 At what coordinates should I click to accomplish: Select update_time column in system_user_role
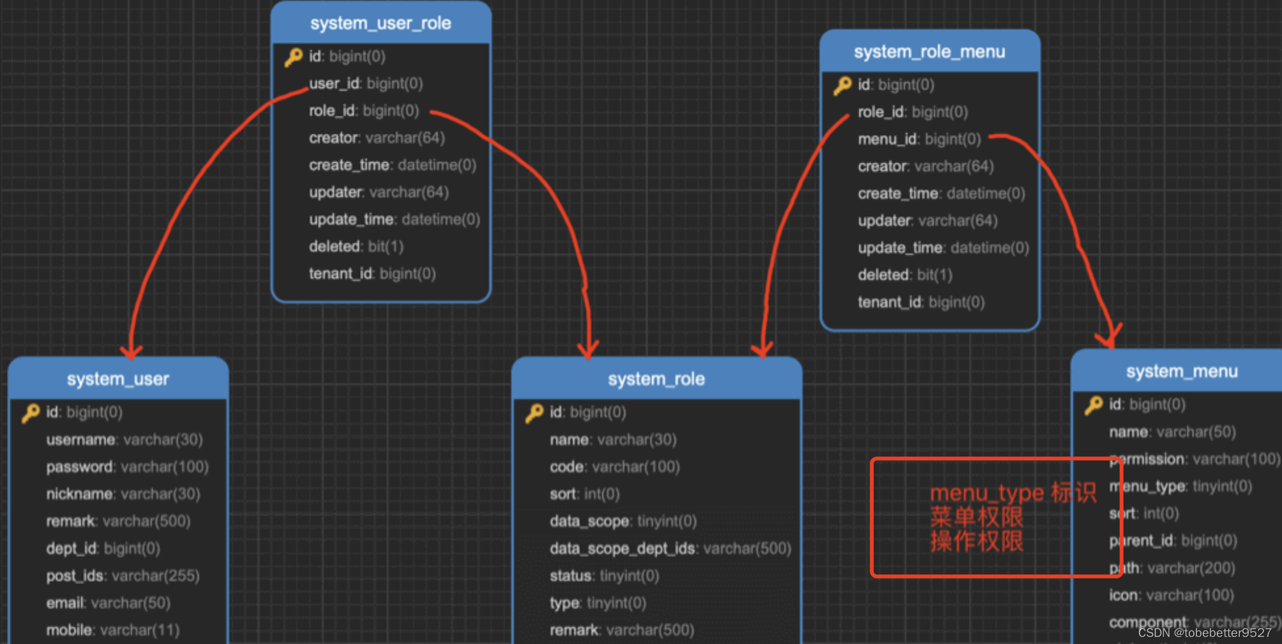pos(395,219)
